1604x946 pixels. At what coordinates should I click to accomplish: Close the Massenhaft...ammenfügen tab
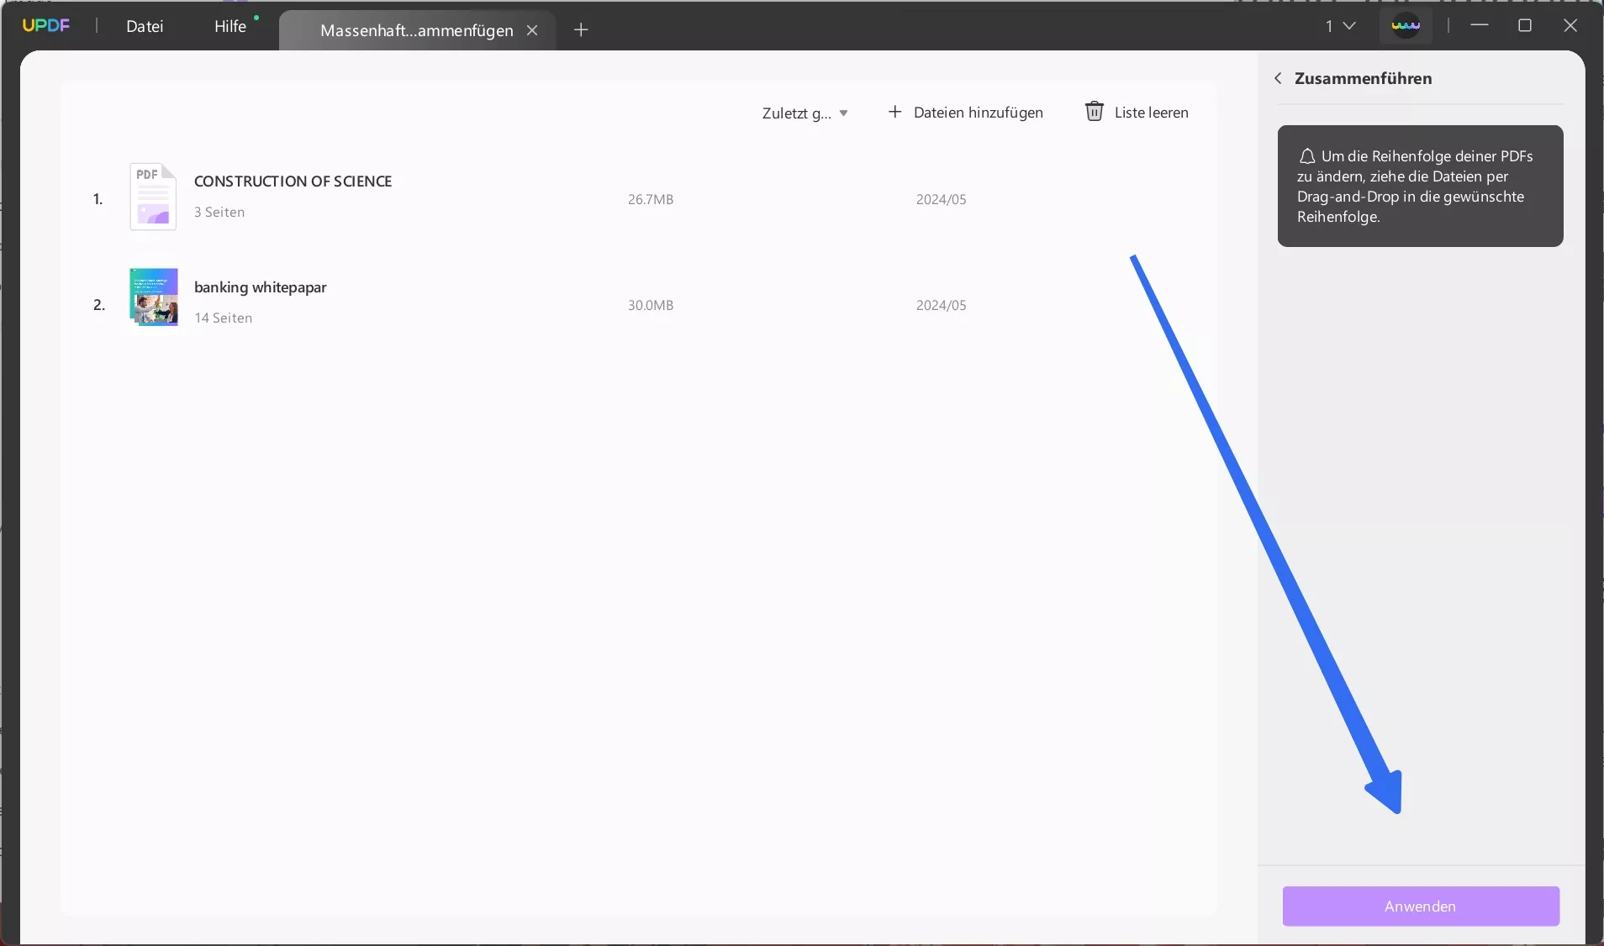[x=534, y=29]
